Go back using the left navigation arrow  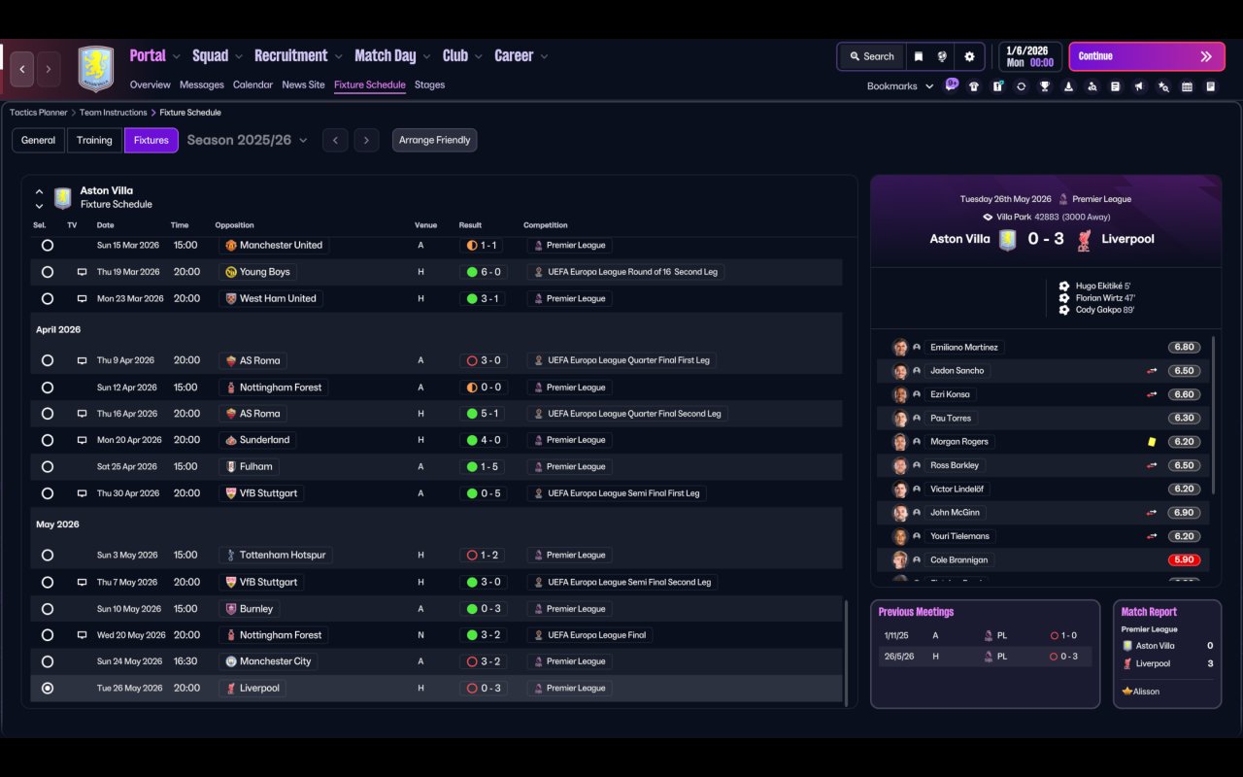click(x=22, y=69)
